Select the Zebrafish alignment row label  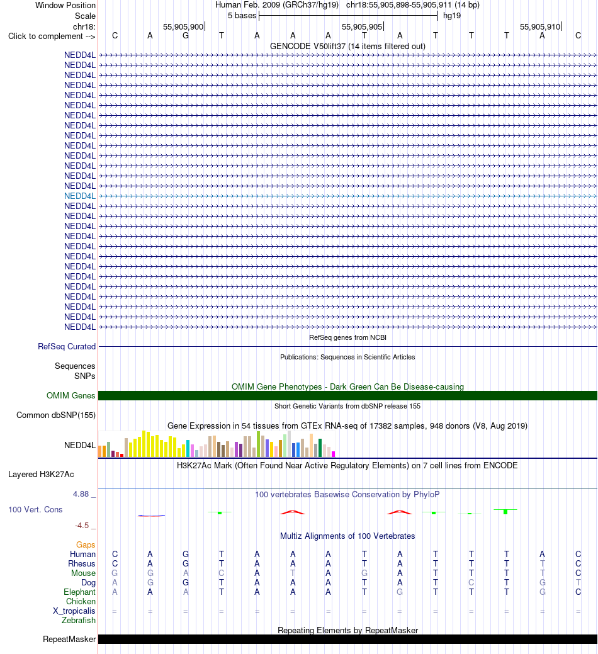(79, 621)
